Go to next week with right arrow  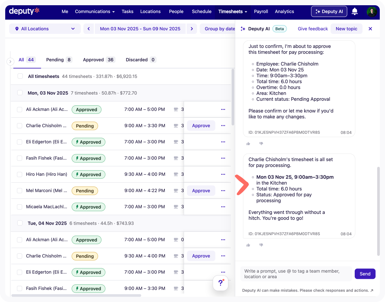click(192, 29)
